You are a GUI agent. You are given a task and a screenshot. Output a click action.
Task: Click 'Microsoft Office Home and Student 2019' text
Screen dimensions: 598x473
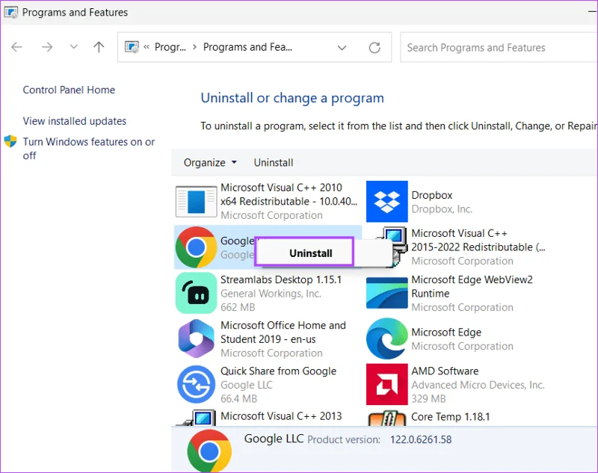coord(283,332)
